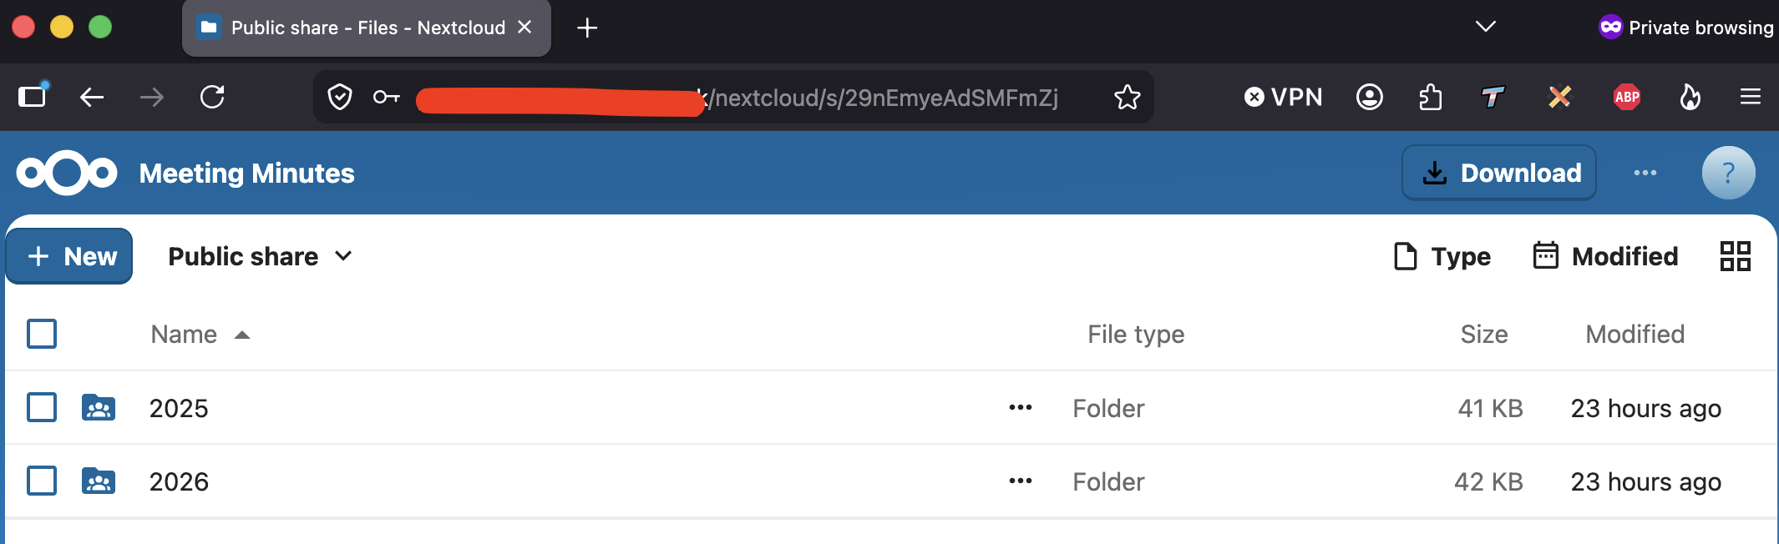Reload the page with refresh icon

click(x=212, y=98)
